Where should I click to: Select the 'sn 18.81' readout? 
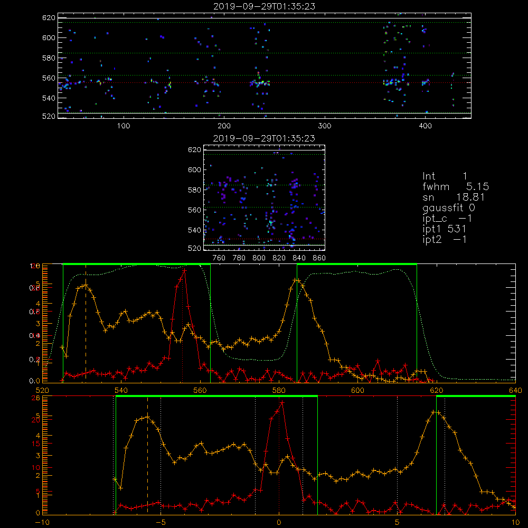pyautogui.click(x=454, y=197)
